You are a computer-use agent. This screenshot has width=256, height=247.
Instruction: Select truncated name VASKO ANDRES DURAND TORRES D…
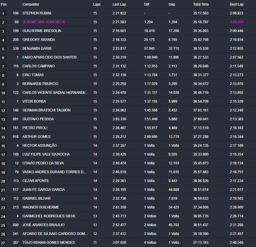pyautogui.click(x=54, y=172)
